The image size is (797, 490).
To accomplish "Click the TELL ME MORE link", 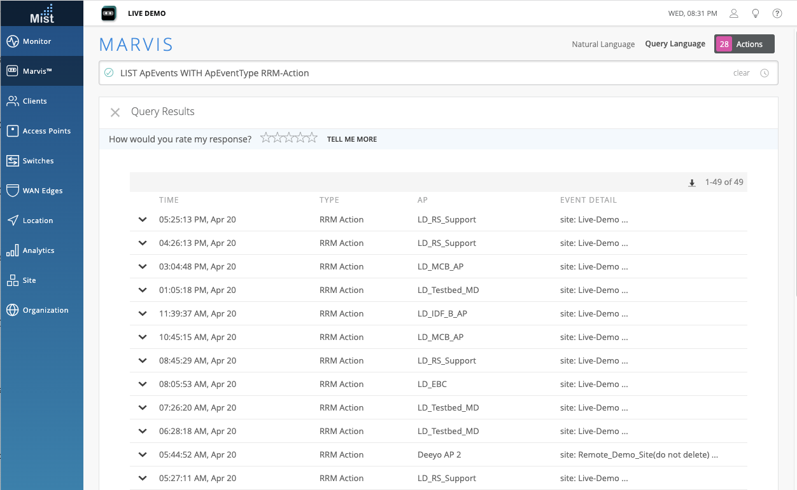I will coord(351,139).
